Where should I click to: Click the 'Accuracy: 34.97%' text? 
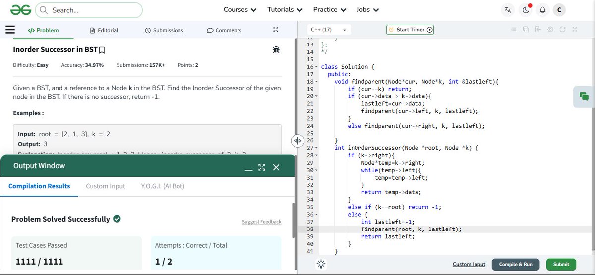pos(82,65)
